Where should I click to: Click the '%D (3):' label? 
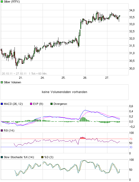coord(49,157)
